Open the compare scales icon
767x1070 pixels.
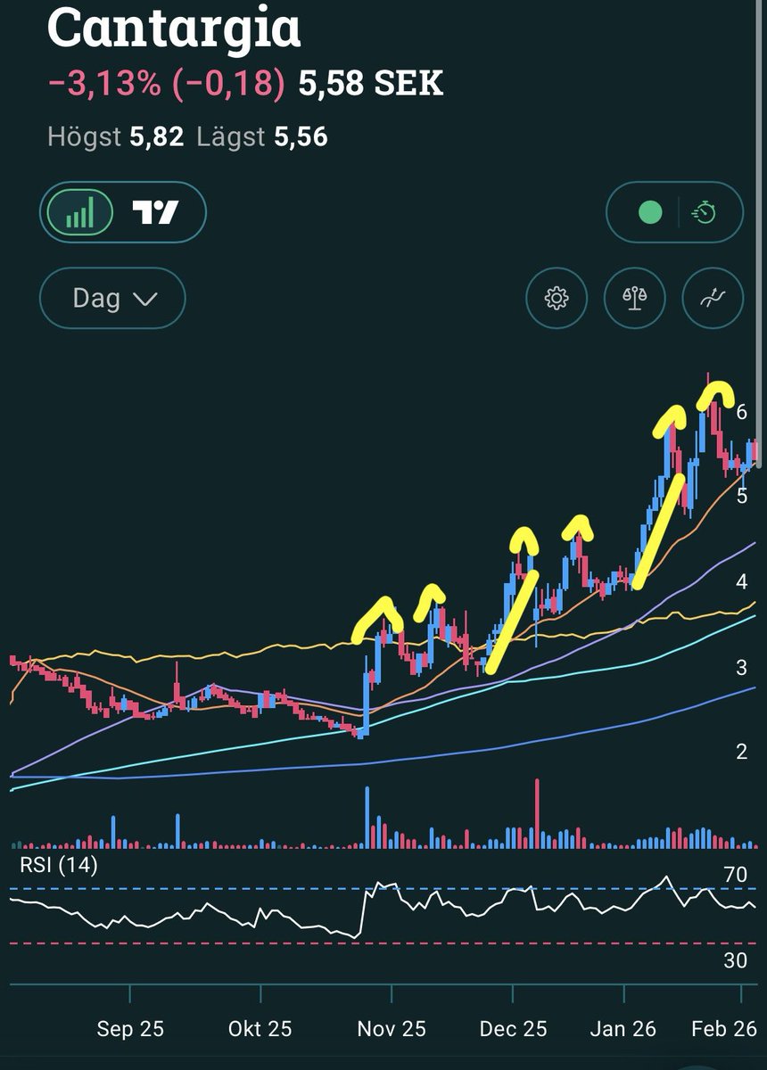coord(635,298)
